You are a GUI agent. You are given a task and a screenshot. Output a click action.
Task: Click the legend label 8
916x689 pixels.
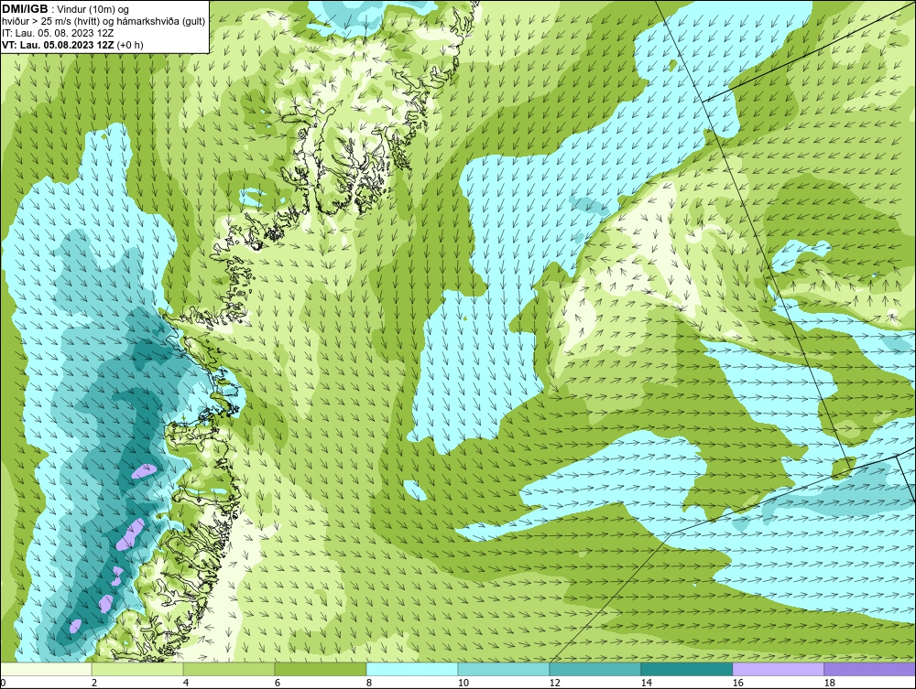pyautogui.click(x=369, y=683)
